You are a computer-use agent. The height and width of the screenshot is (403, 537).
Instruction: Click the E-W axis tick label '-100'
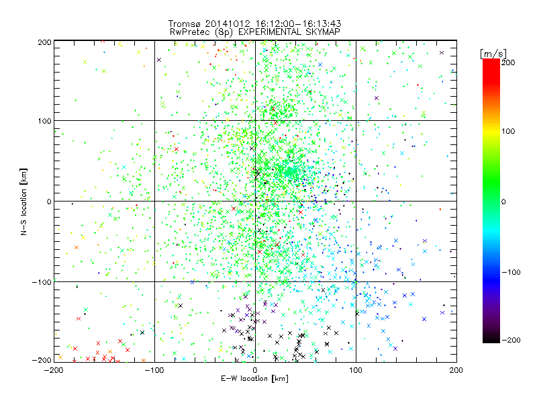click(154, 370)
